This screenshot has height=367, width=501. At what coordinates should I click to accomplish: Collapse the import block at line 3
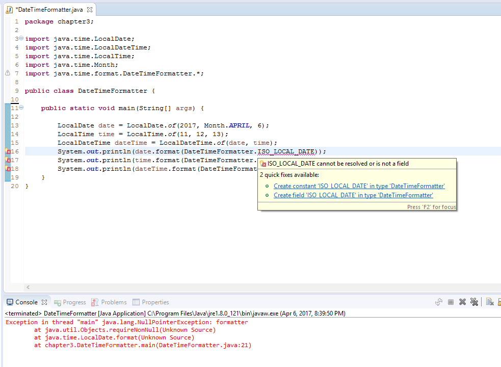(21, 38)
